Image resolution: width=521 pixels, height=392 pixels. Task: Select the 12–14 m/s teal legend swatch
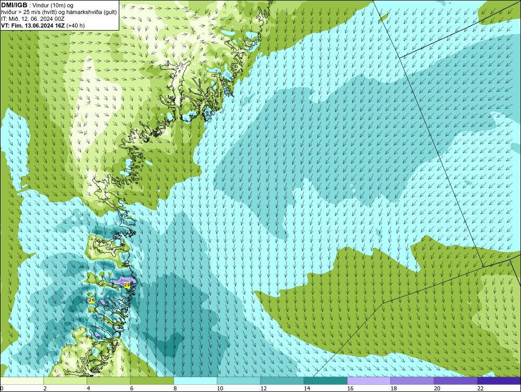[282, 381]
